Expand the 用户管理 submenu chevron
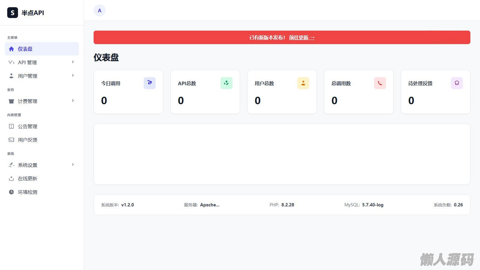The height and width of the screenshot is (270, 480). [73, 76]
